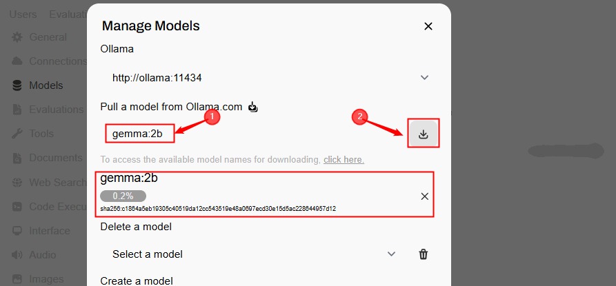Click the Web Search globe icon in the sidebar

pos(17,183)
